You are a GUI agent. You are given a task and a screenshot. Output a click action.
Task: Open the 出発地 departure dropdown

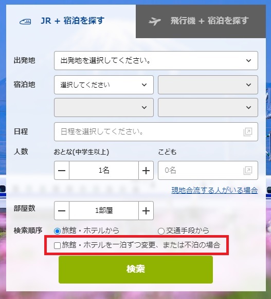156,60
